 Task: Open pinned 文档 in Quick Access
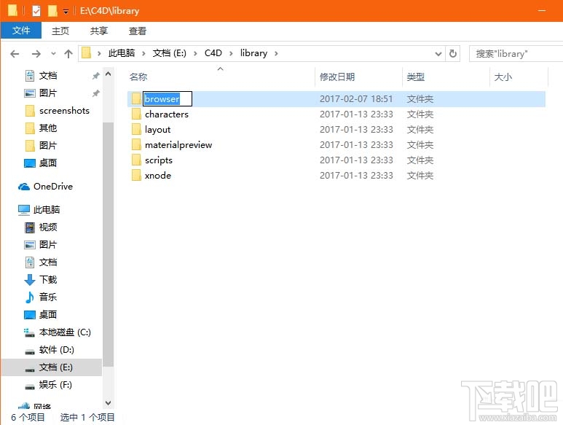coord(48,75)
